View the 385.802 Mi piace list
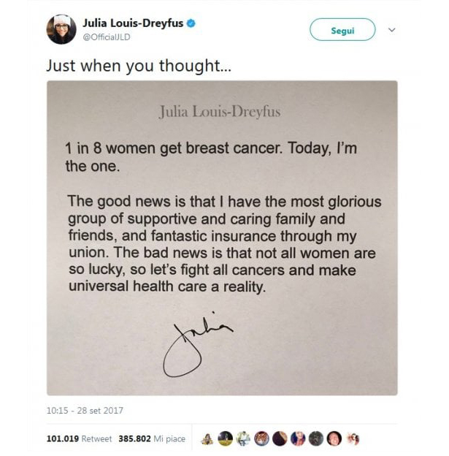This screenshot has width=449, height=456. (x=152, y=438)
